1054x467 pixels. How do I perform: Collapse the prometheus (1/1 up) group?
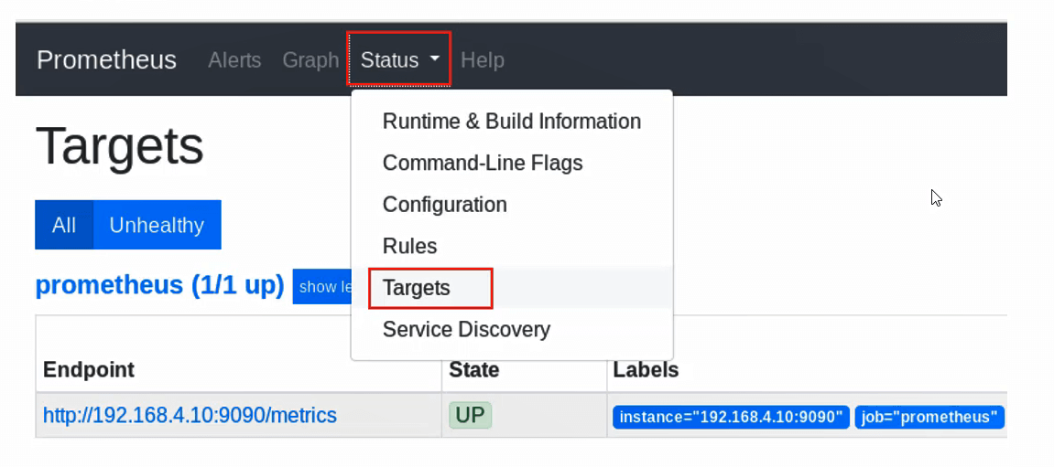click(160, 285)
